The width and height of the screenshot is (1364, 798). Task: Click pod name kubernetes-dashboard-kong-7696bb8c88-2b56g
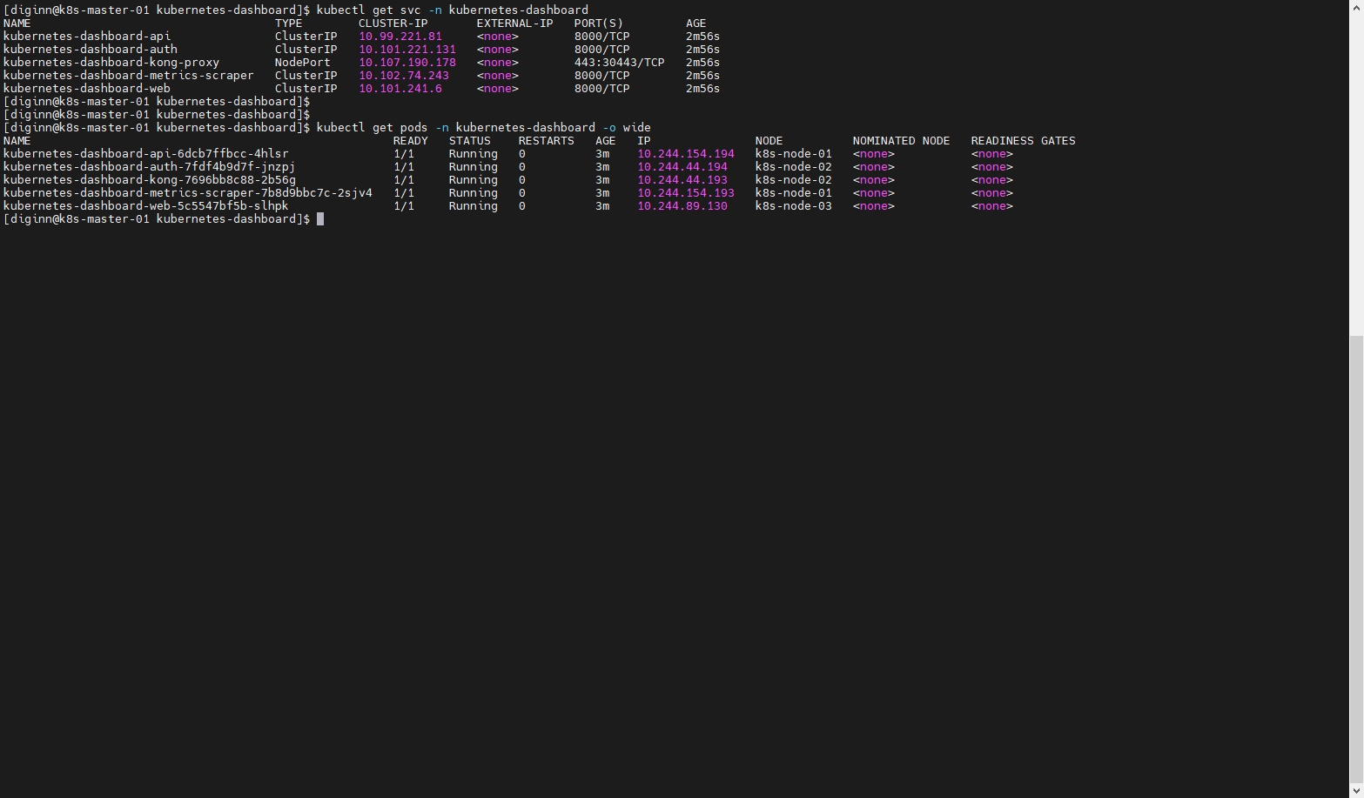[149, 180]
